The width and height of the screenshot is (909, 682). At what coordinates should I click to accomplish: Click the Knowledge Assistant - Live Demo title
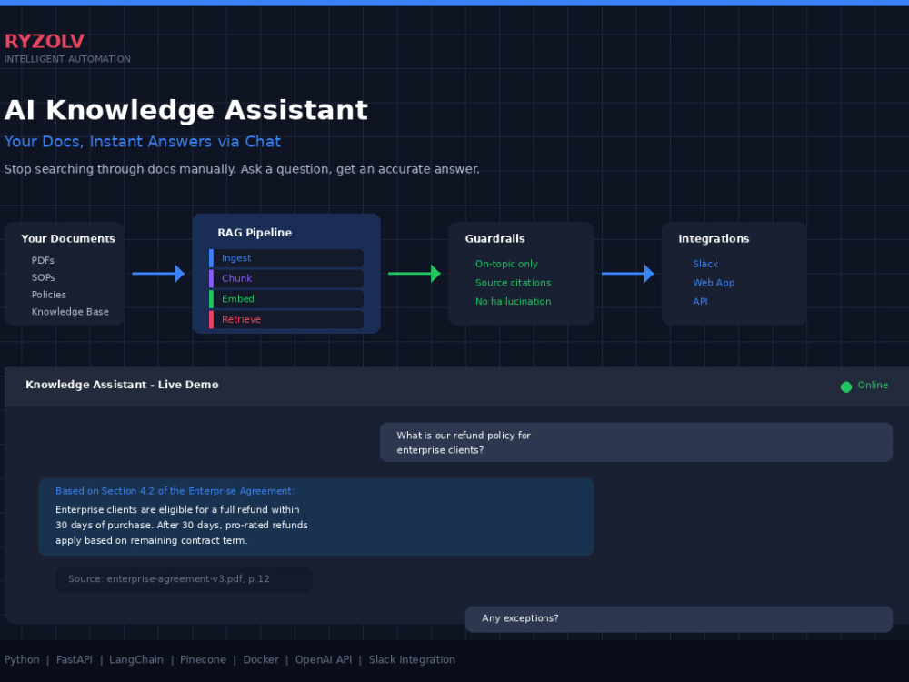coord(122,385)
